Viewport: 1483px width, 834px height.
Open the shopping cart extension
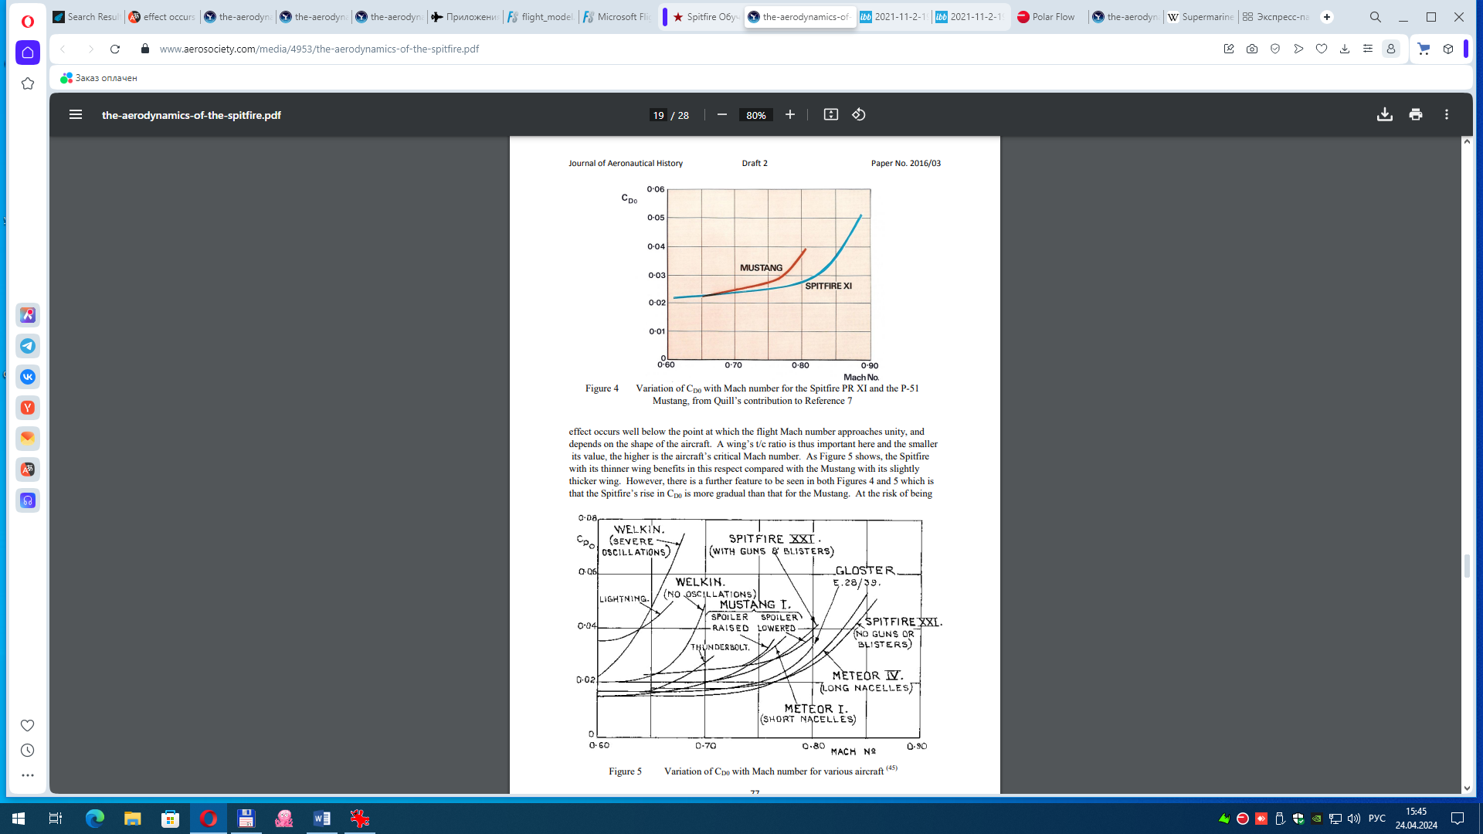coord(1424,49)
